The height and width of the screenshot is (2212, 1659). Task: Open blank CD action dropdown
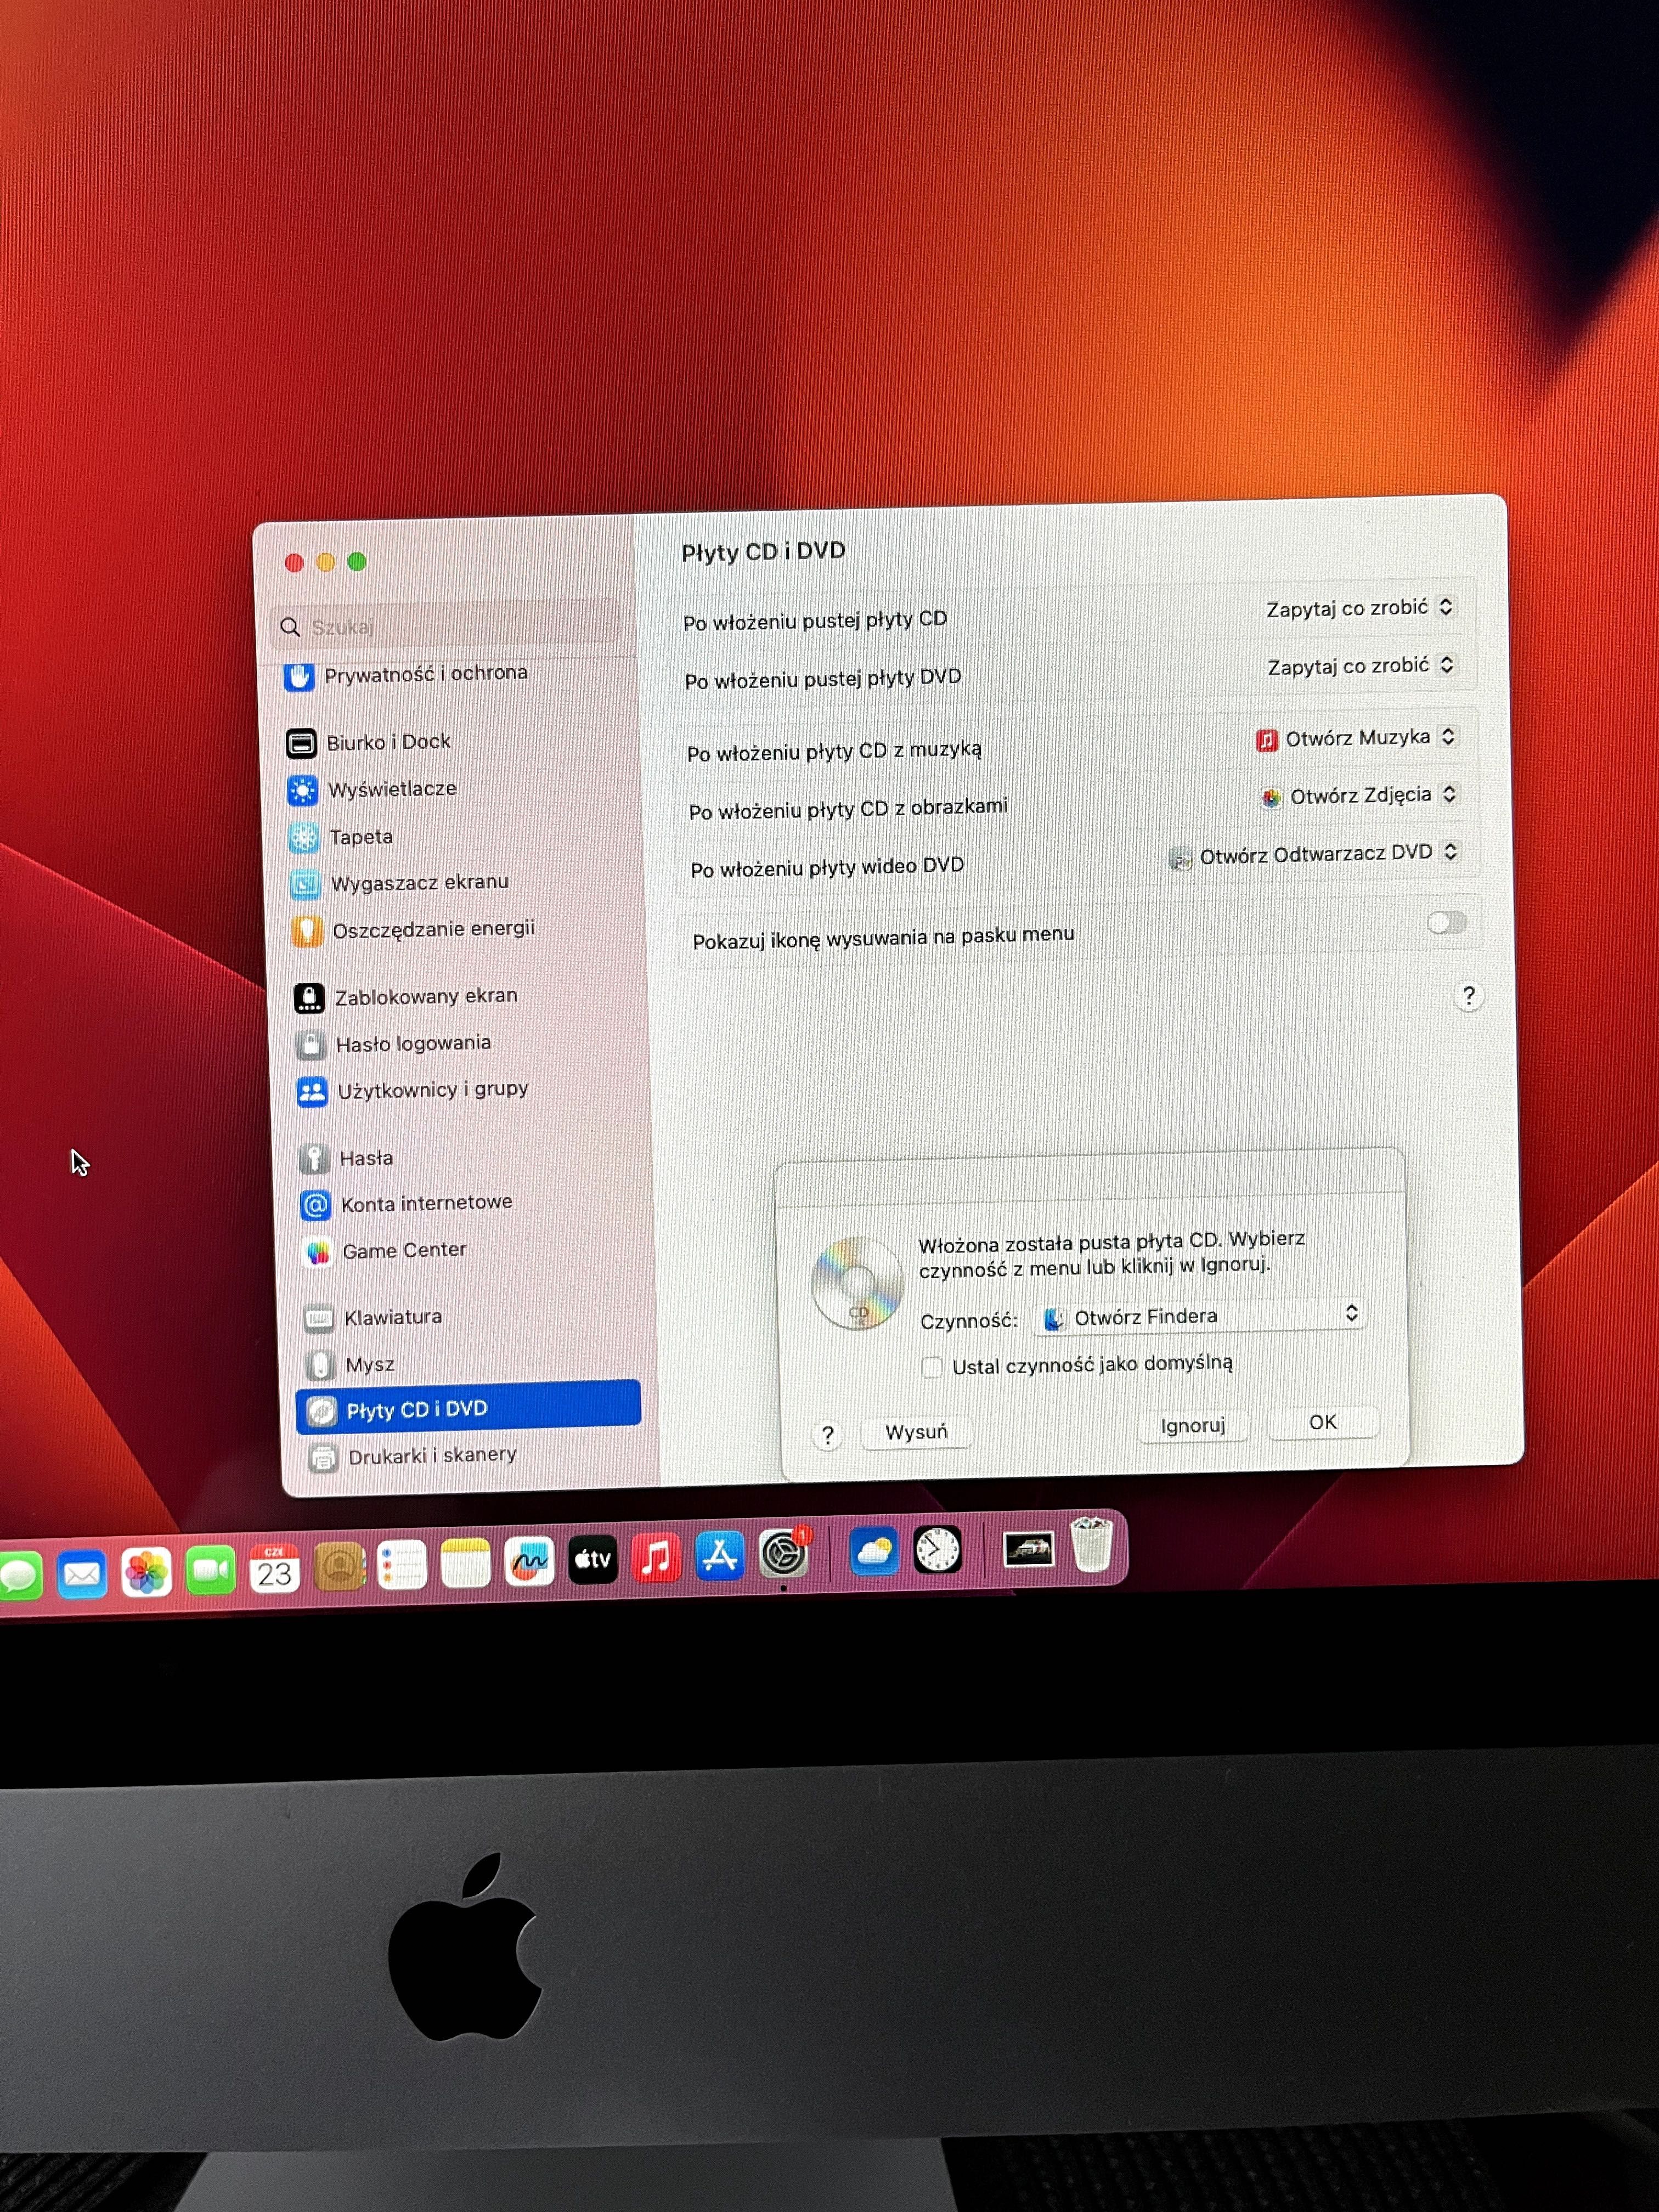pos(1360,608)
